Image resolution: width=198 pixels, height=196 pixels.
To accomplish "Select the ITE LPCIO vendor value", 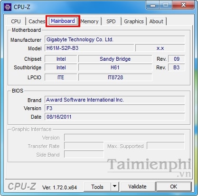I will [61, 77].
